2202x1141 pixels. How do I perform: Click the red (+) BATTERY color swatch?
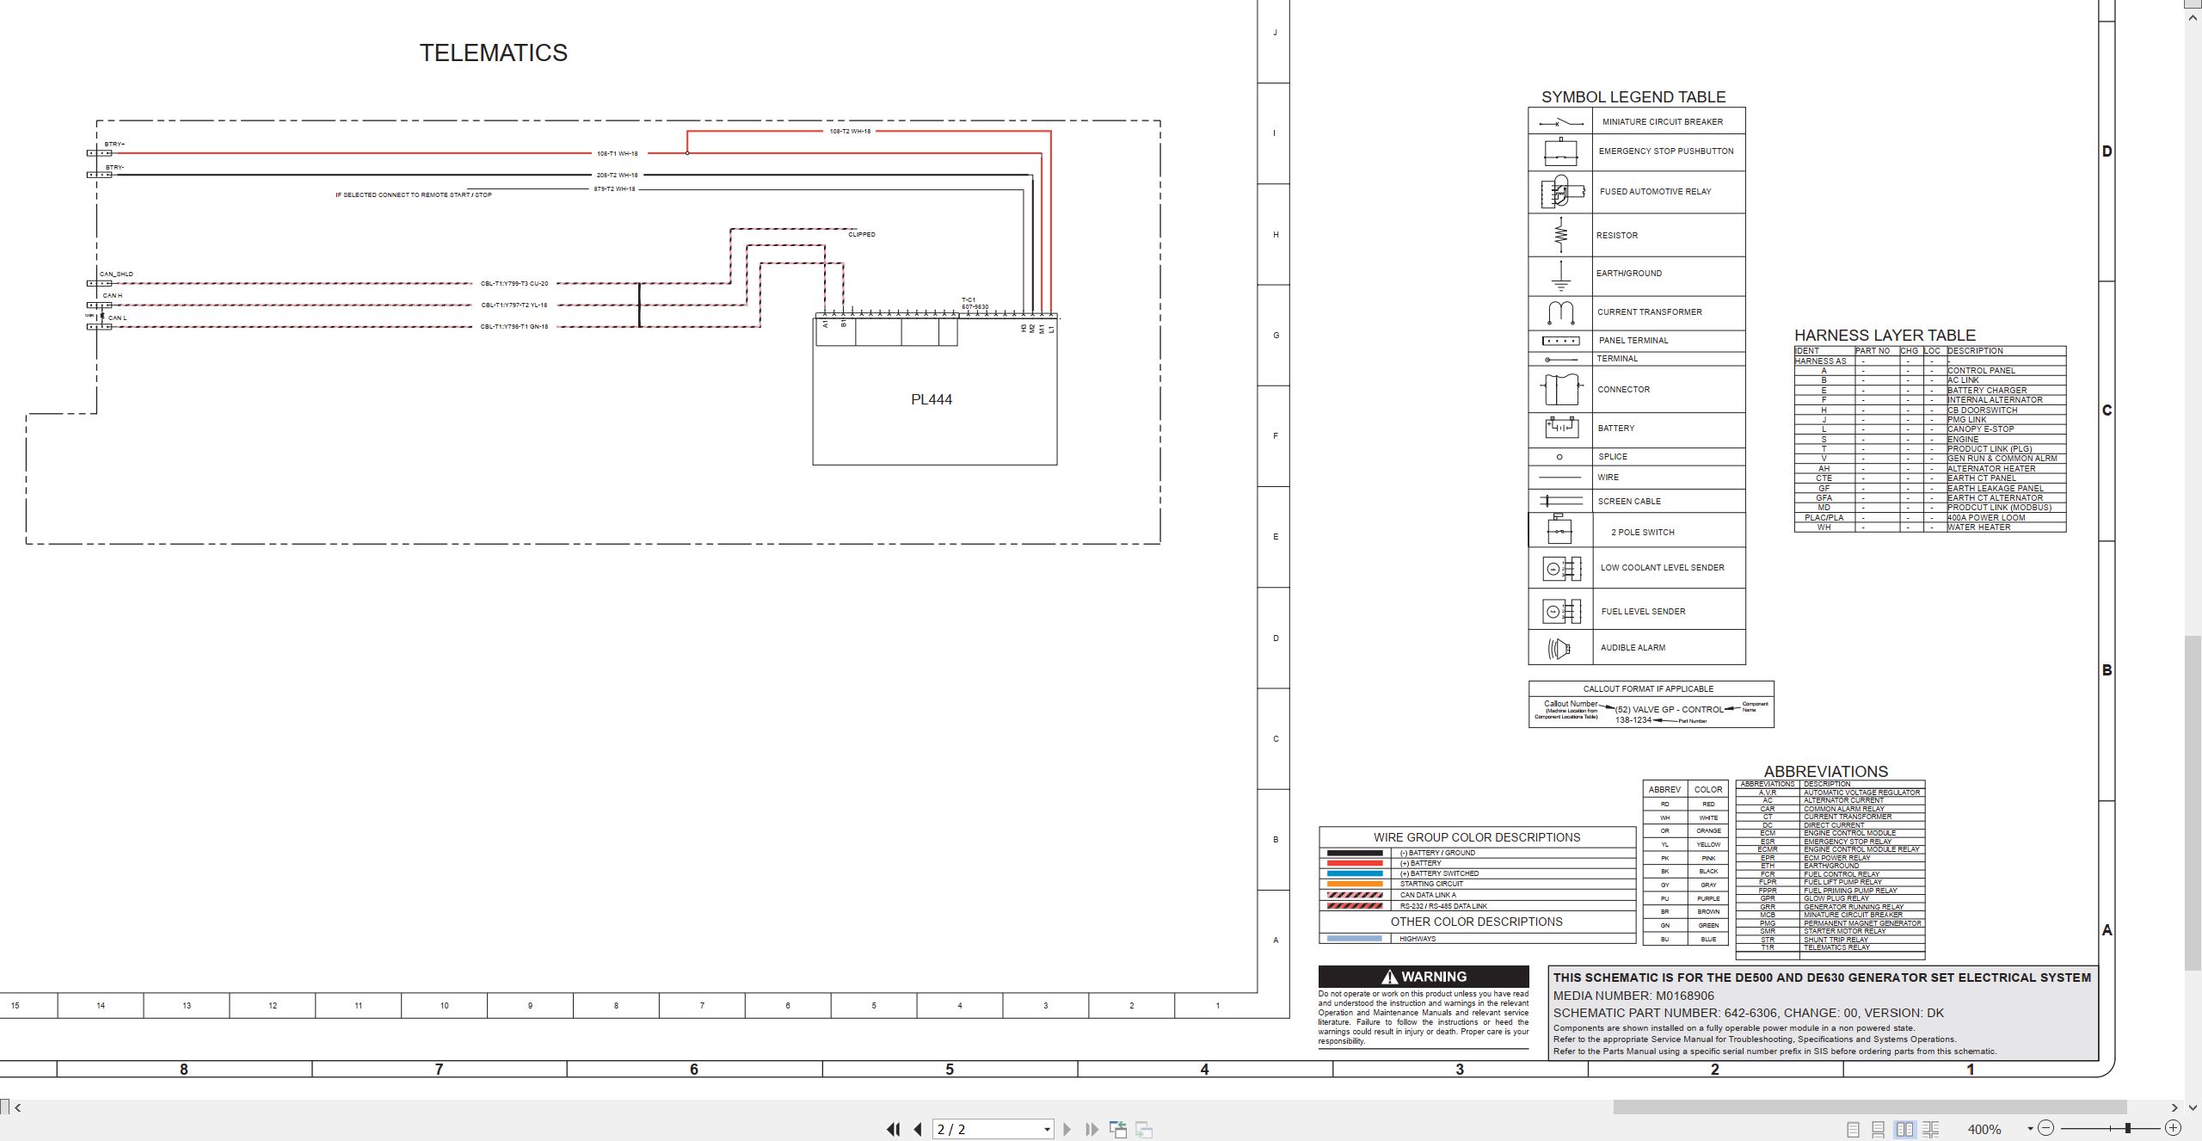tap(1355, 863)
